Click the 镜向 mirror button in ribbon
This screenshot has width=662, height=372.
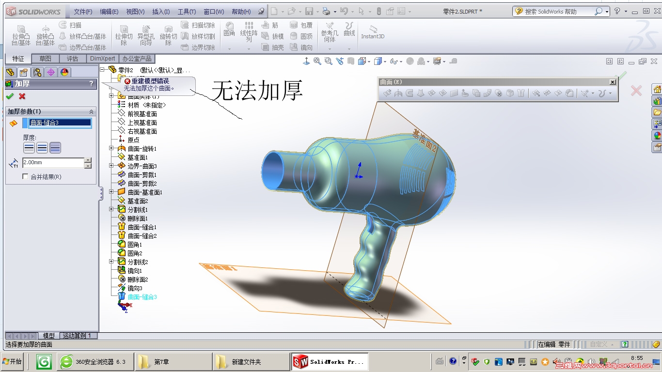(x=301, y=47)
